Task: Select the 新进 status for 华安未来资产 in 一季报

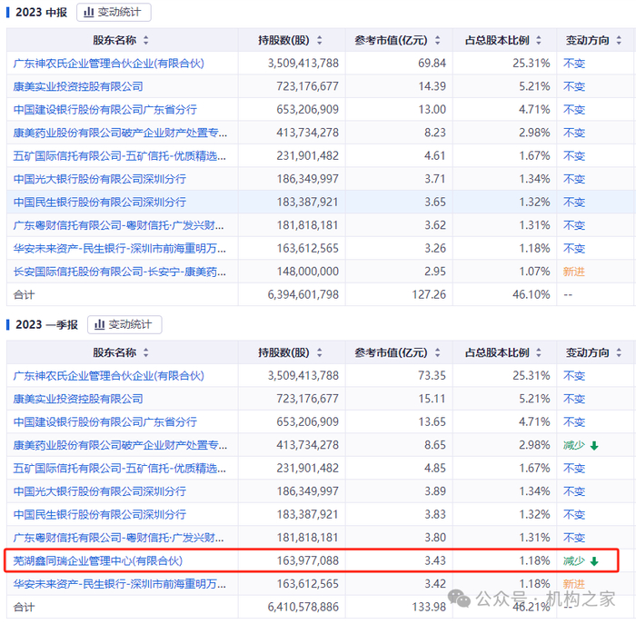Action: 574,584
